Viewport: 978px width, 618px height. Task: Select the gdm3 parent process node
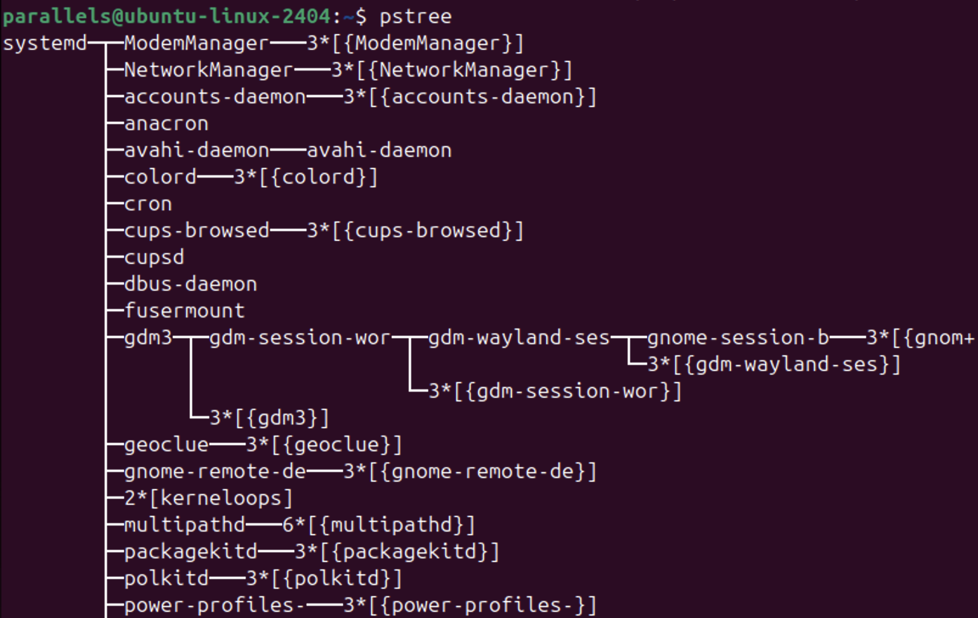tap(148, 338)
